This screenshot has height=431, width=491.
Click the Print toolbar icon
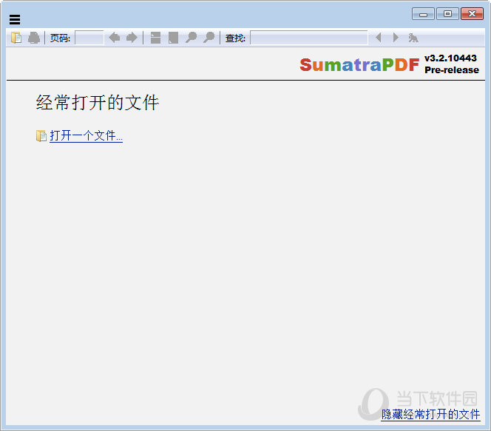(x=34, y=38)
